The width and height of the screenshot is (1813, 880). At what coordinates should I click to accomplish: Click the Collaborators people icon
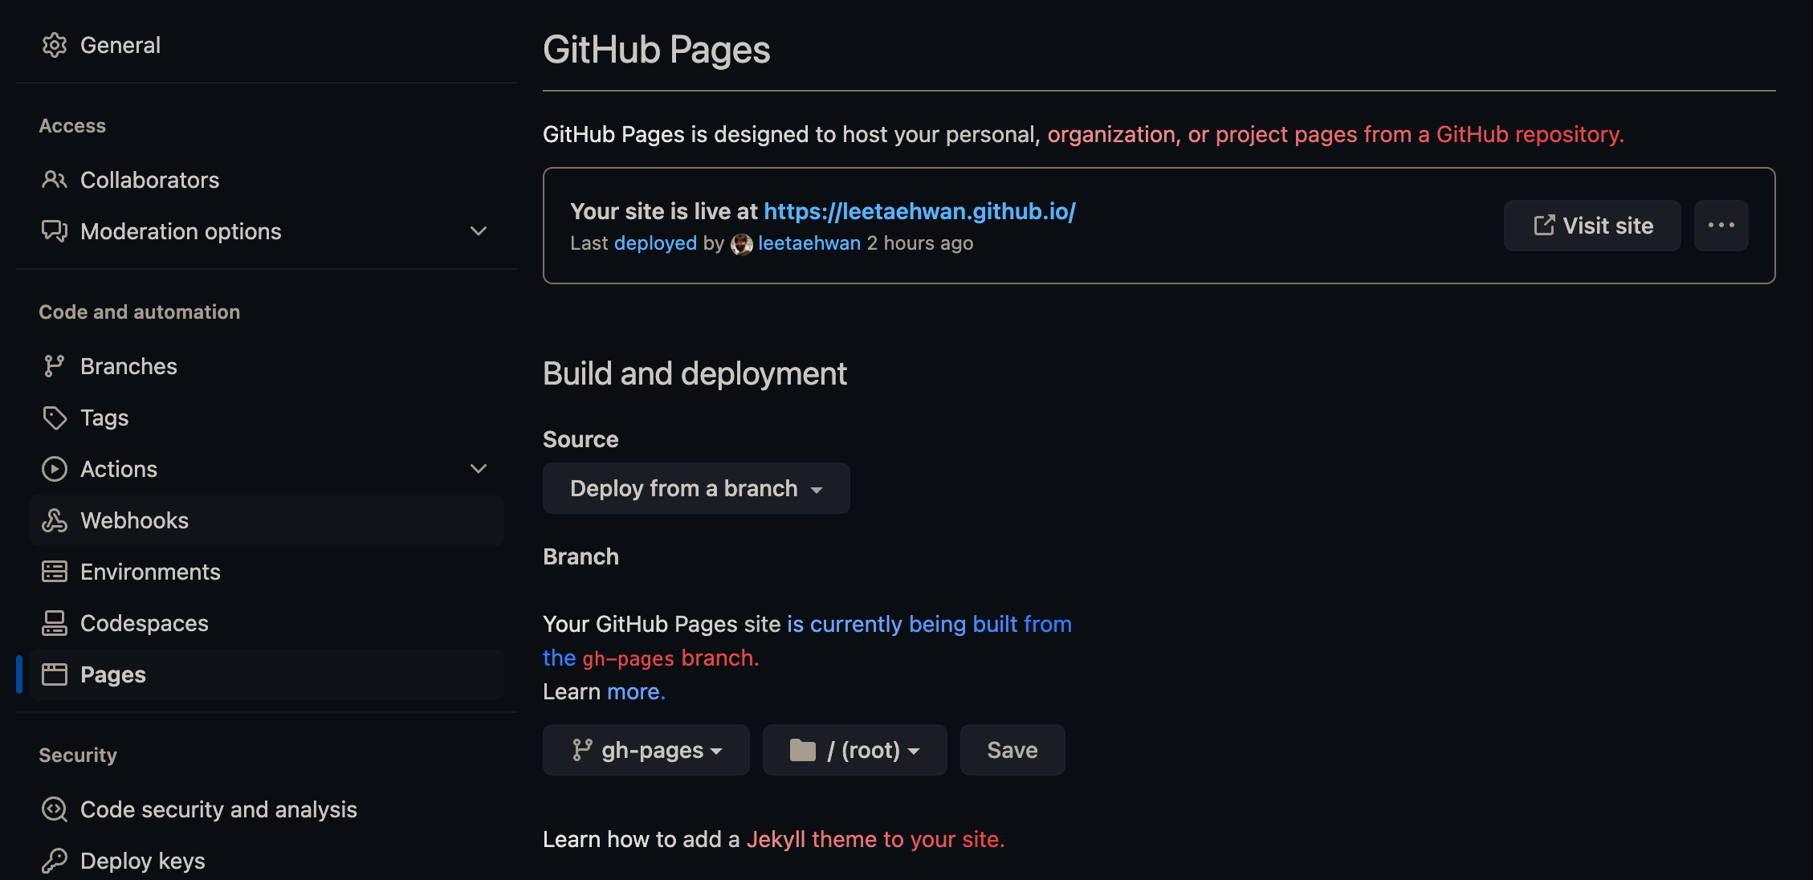[54, 180]
